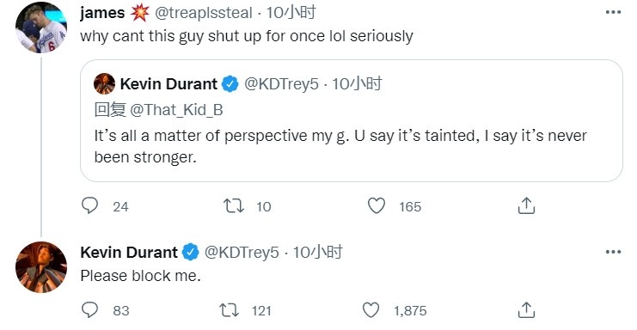Image resolution: width=637 pixels, height=330 pixels.
Task: Retweet james's tweet with 10 retweets
Action: click(x=234, y=205)
